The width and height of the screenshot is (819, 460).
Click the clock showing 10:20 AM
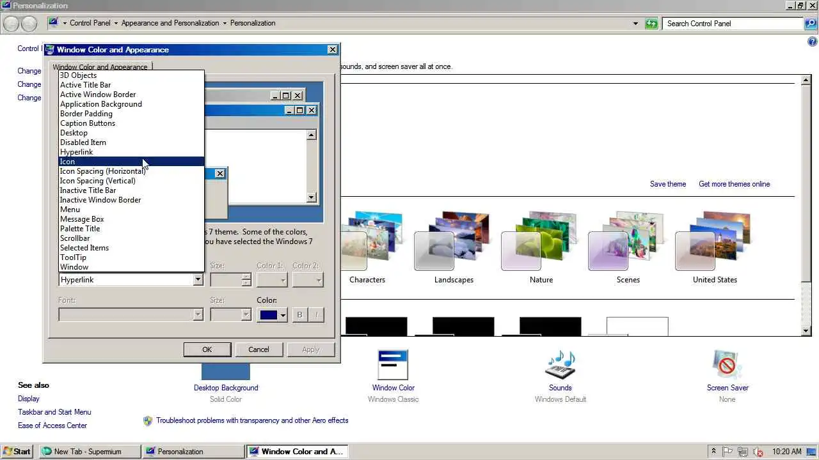tap(787, 451)
